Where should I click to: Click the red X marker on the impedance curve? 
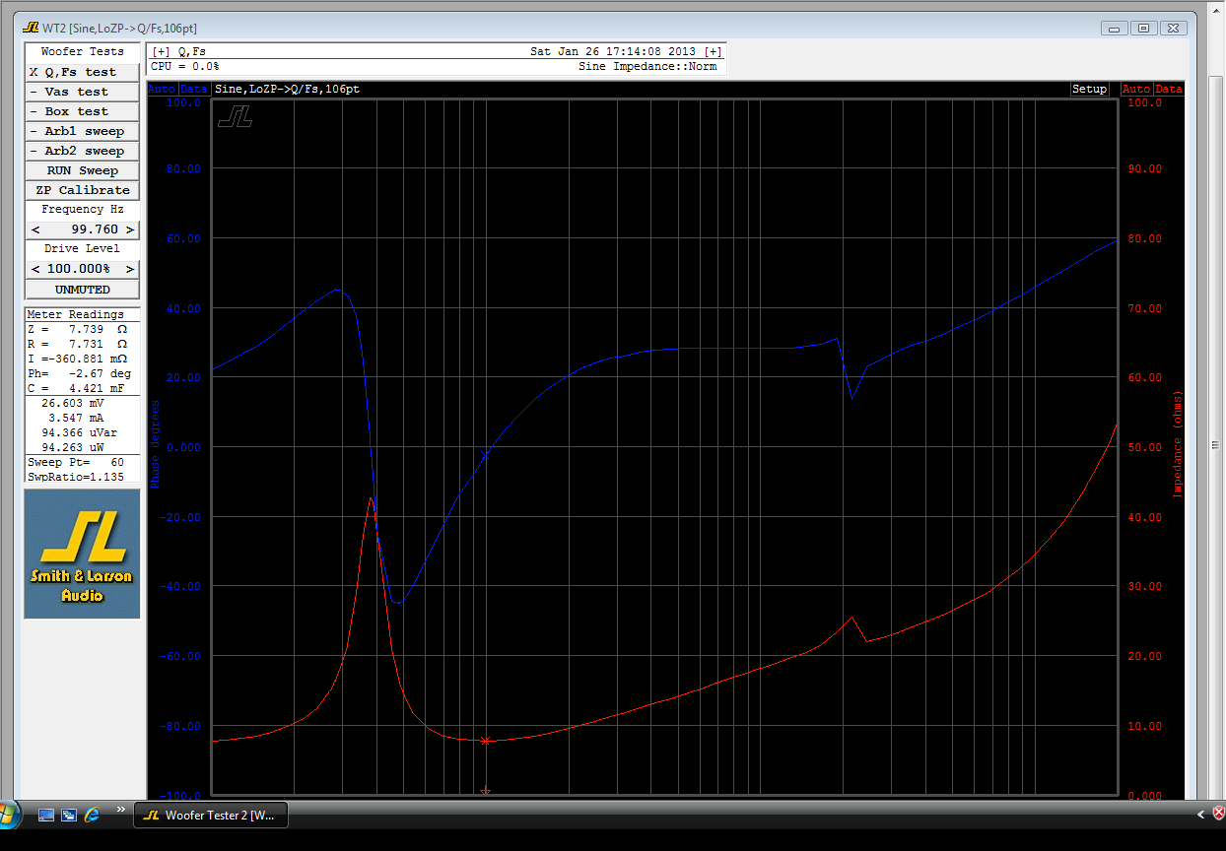coord(485,741)
